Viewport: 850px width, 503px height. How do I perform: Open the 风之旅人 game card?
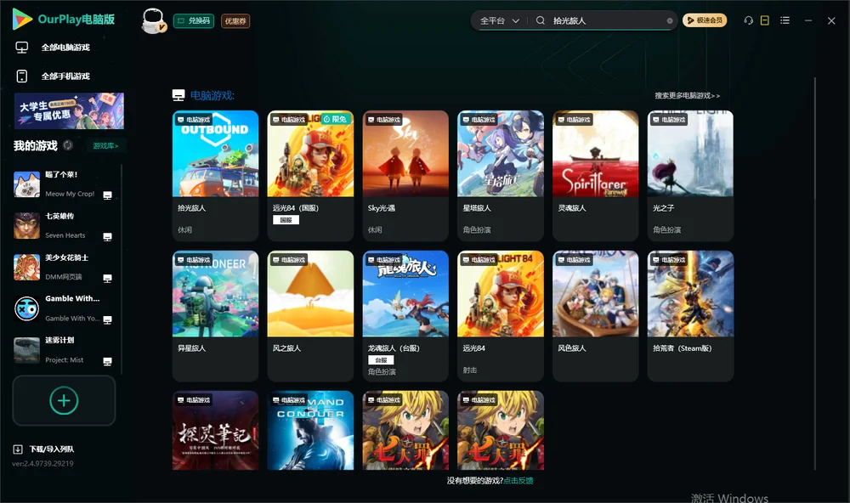coord(310,316)
